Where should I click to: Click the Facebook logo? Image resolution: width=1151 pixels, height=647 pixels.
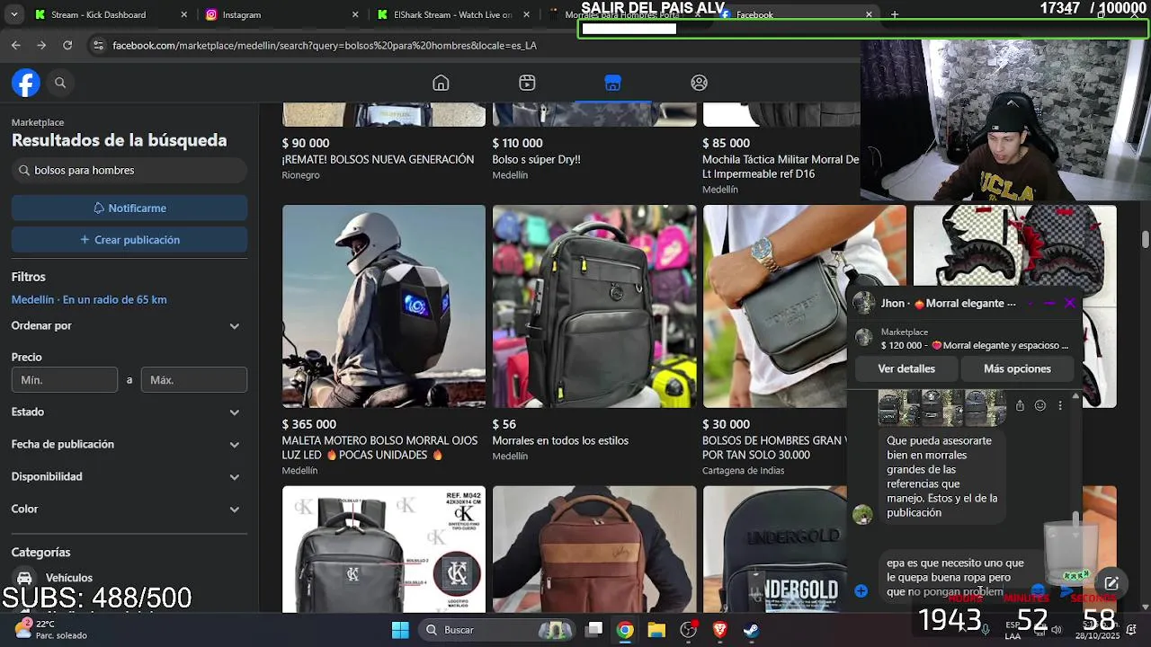coord(26,83)
